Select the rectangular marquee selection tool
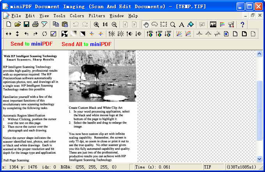Image resolution: width=265 pixels, height=172 pixels. pyautogui.click(x=164, y=25)
